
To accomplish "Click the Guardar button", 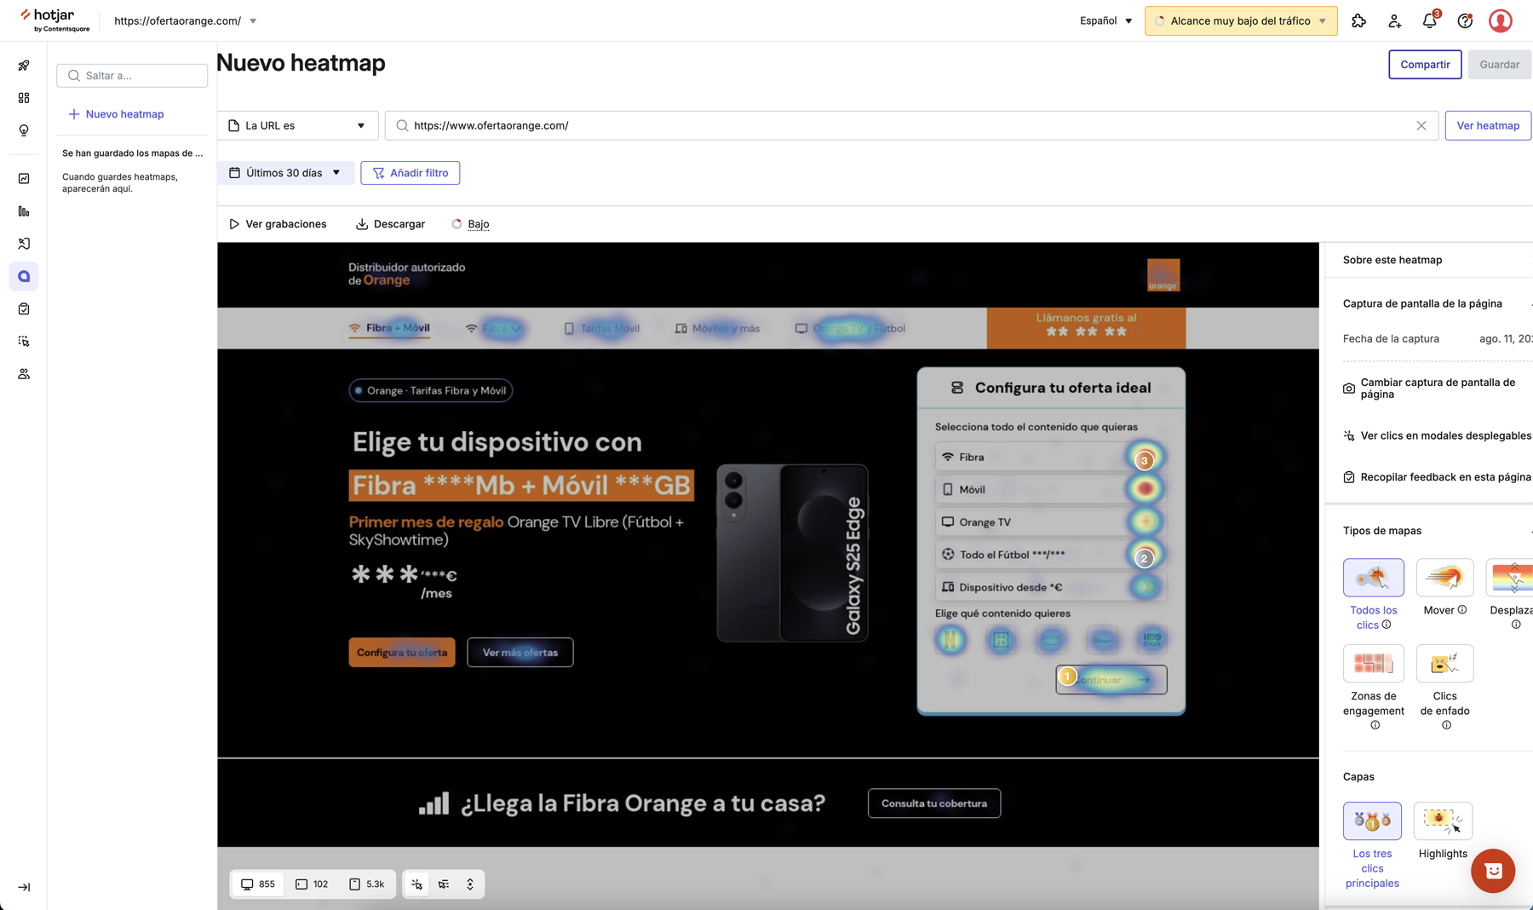I will pyautogui.click(x=1500, y=65).
